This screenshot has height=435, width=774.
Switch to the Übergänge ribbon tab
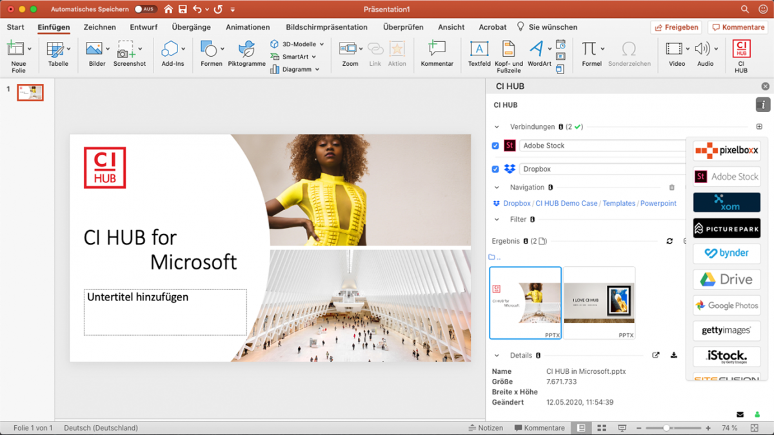pos(191,27)
